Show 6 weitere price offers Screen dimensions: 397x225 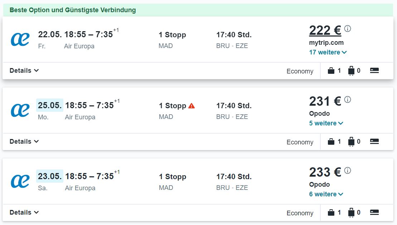pyautogui.click(x=326, y=194)
